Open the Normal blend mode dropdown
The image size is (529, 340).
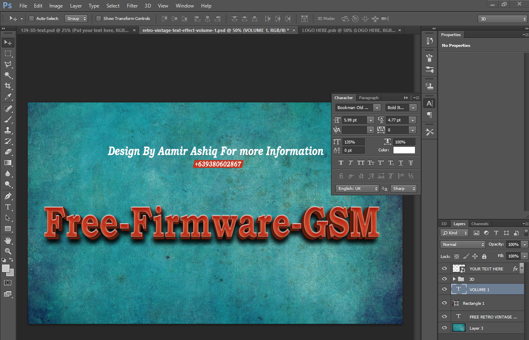(462, 245)
